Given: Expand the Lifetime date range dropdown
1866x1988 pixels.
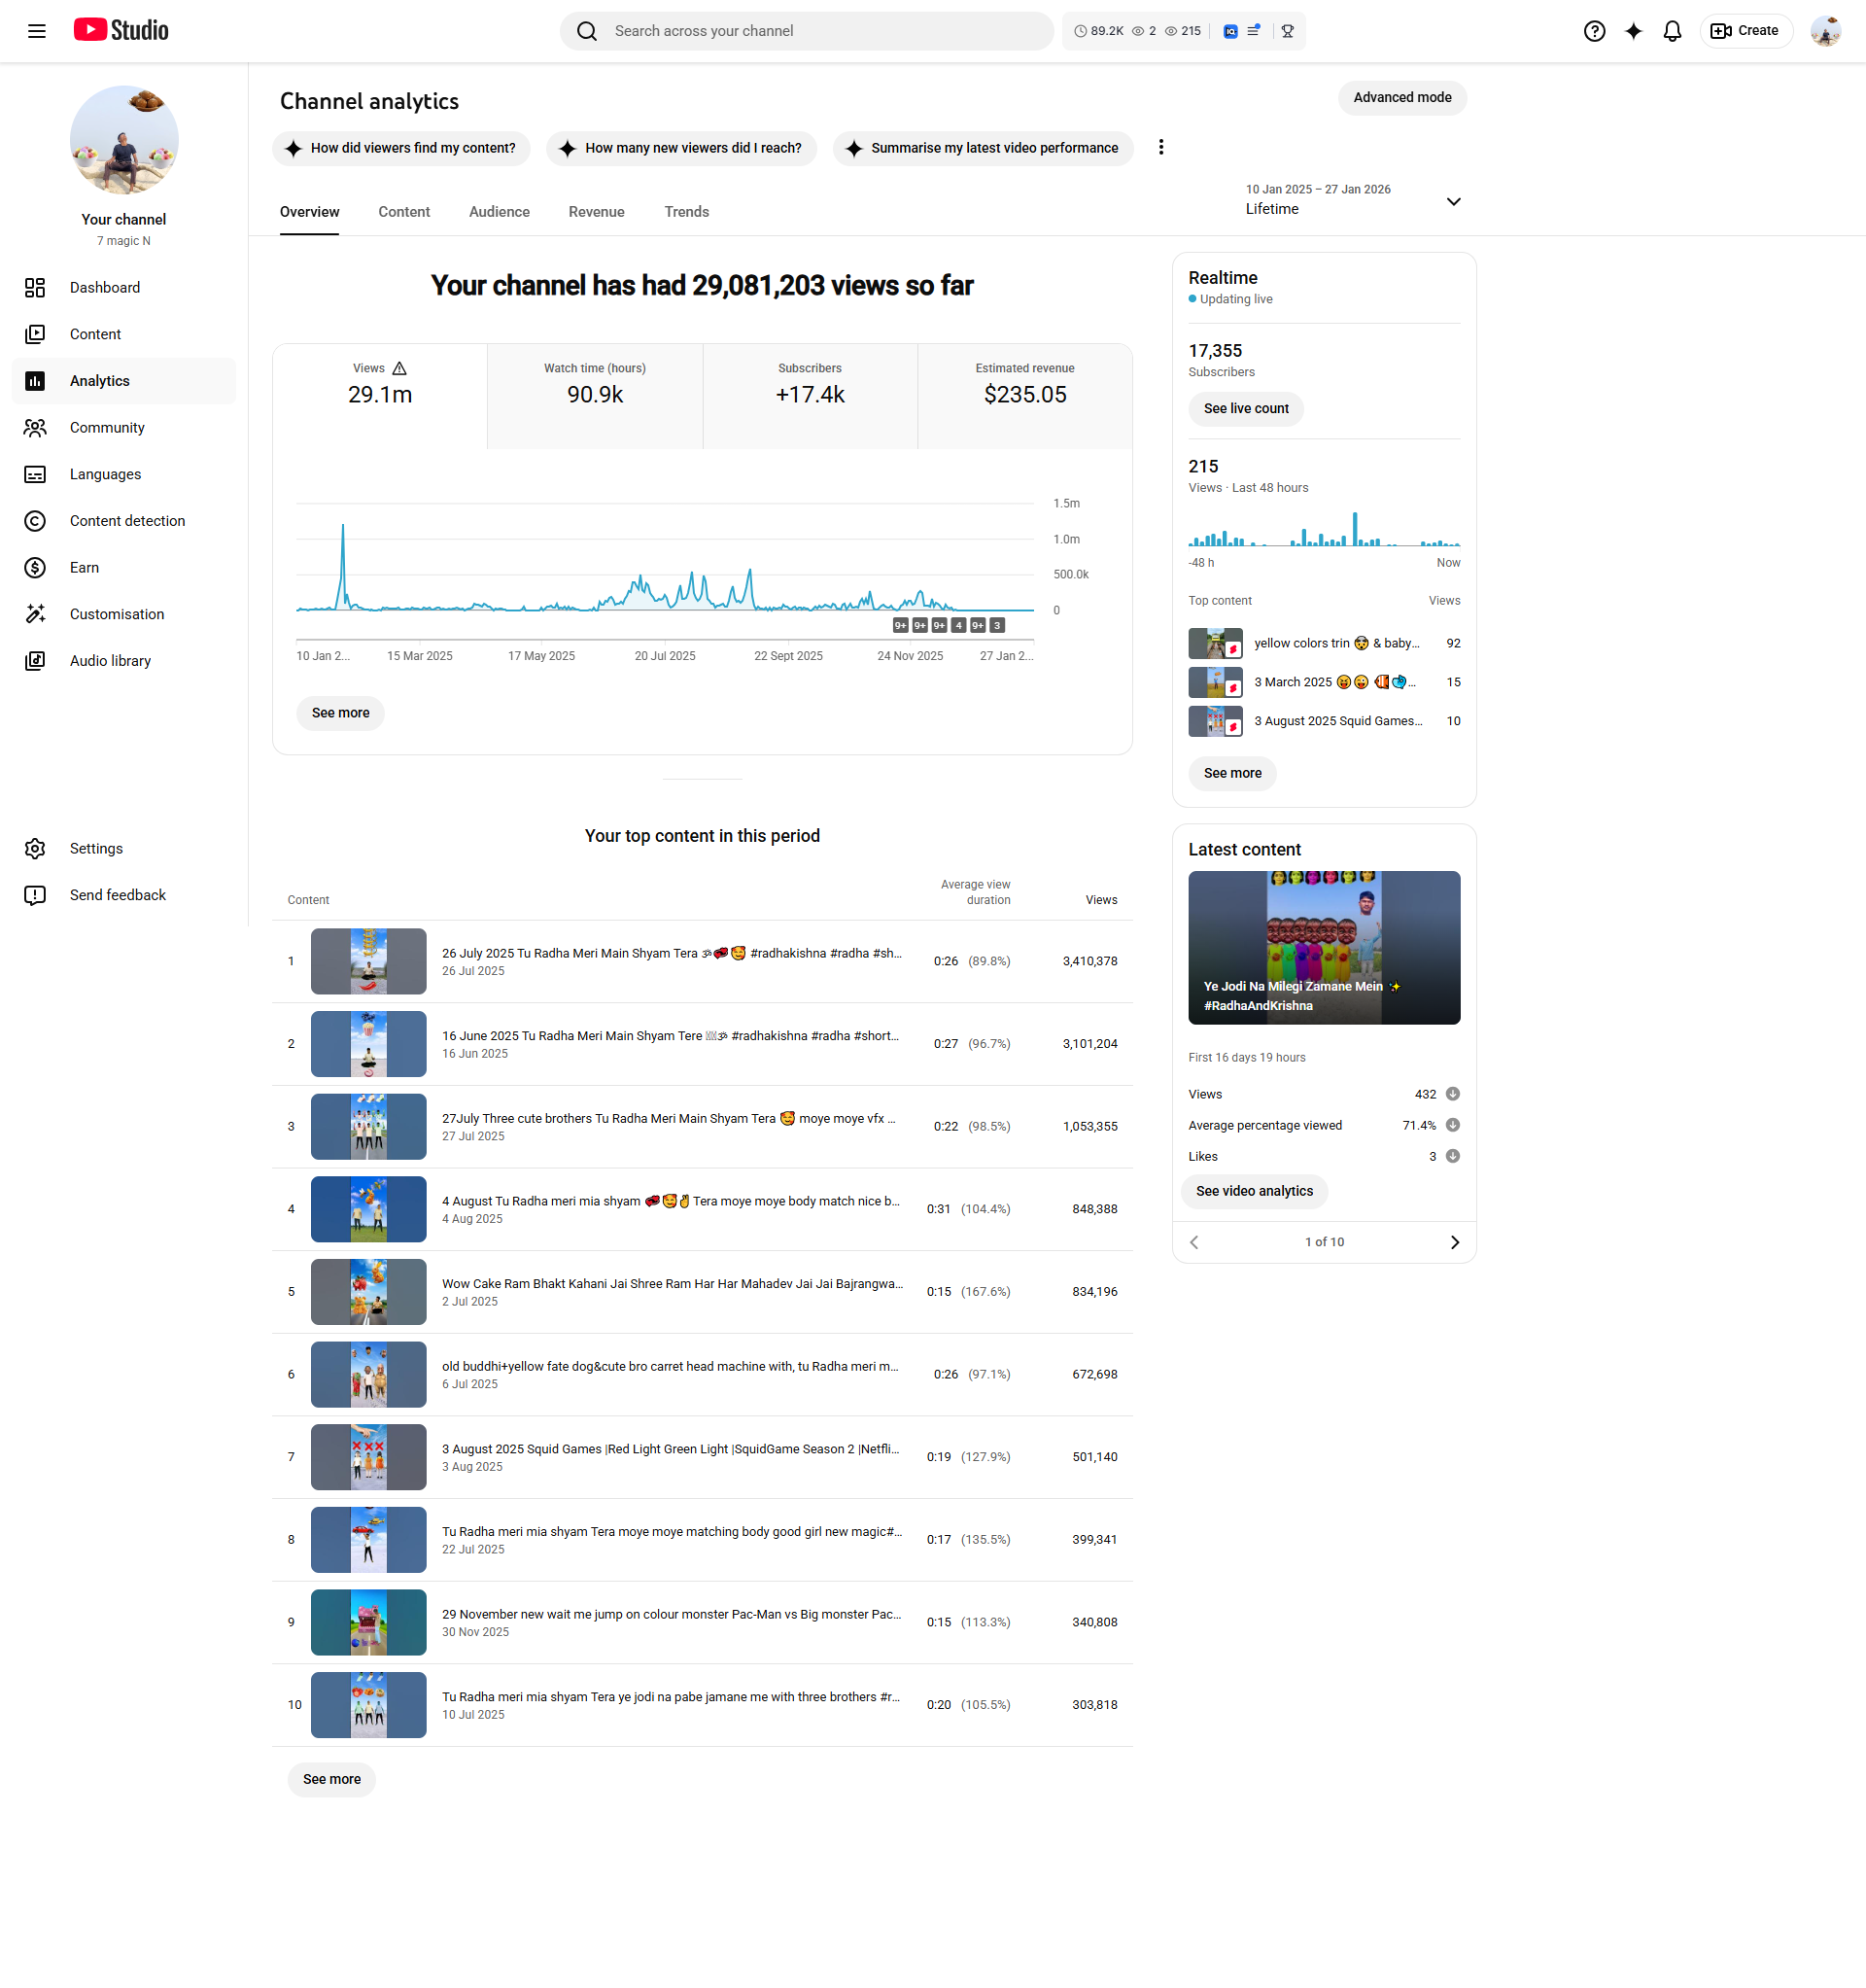Looking at the screenshot, I should (1453, 201).
